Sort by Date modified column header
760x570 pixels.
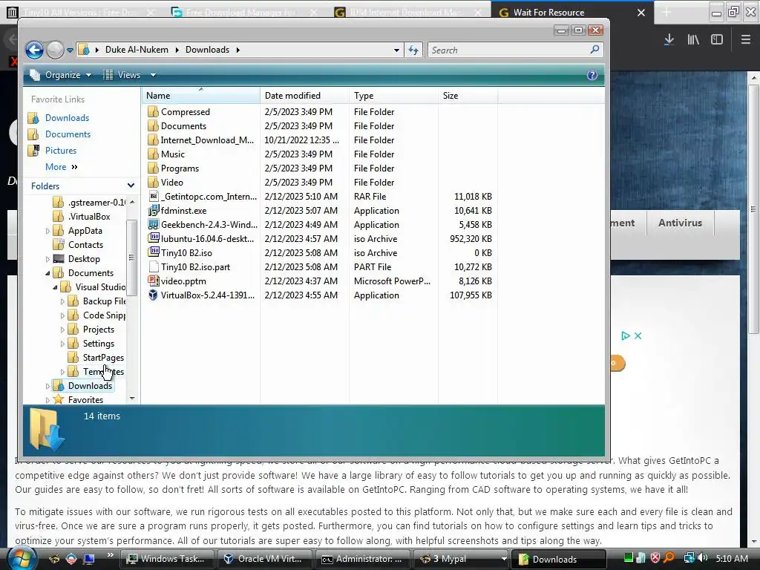304,96
